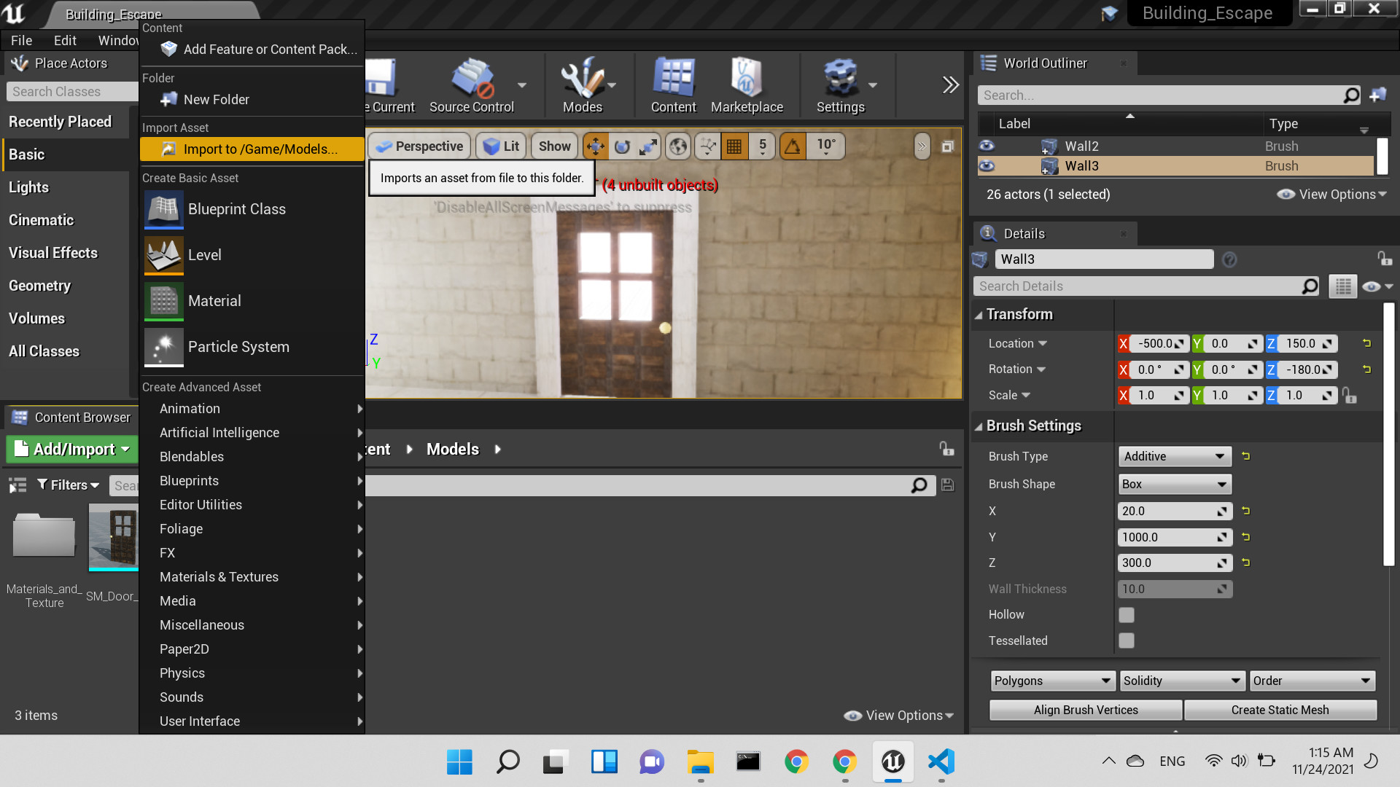Open Visual Studio Code from the taskbar

coord(941,761)
